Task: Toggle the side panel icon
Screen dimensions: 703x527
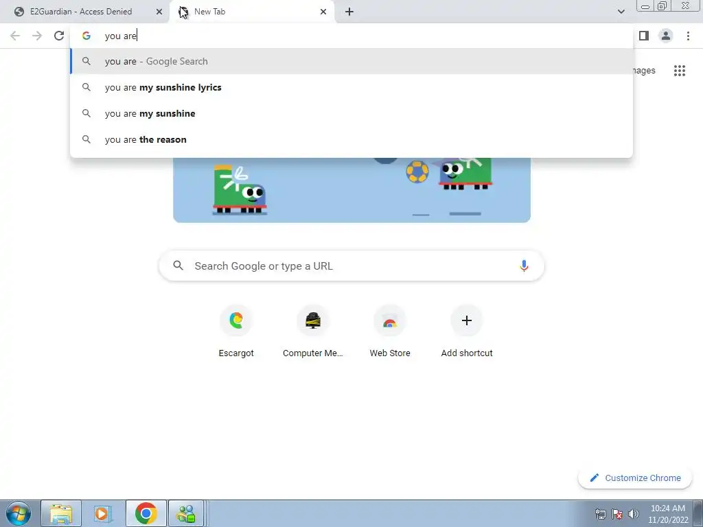Action: click(x=644, y=36)
